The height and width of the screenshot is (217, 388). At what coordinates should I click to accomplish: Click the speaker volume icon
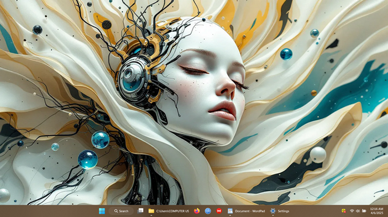pos(358,211)
